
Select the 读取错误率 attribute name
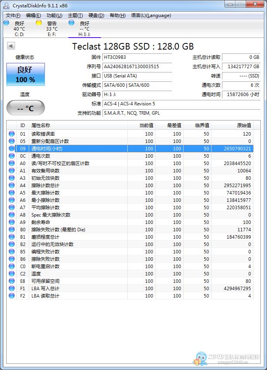click(43, 134)
